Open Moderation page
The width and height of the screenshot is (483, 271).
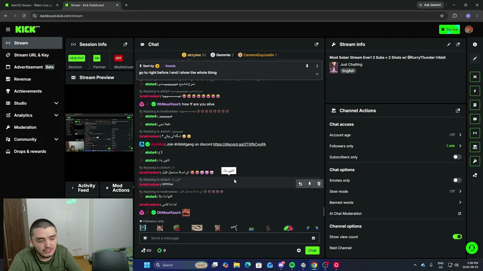32,127
